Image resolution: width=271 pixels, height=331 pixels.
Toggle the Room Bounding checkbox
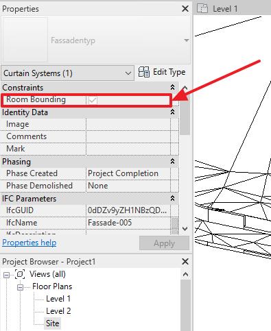coord(93,100)
